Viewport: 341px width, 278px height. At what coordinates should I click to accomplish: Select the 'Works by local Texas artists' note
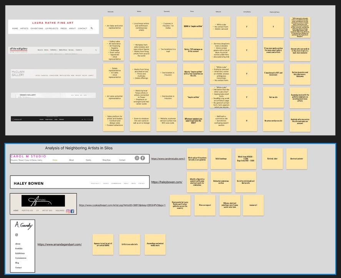tap(140, 97)
